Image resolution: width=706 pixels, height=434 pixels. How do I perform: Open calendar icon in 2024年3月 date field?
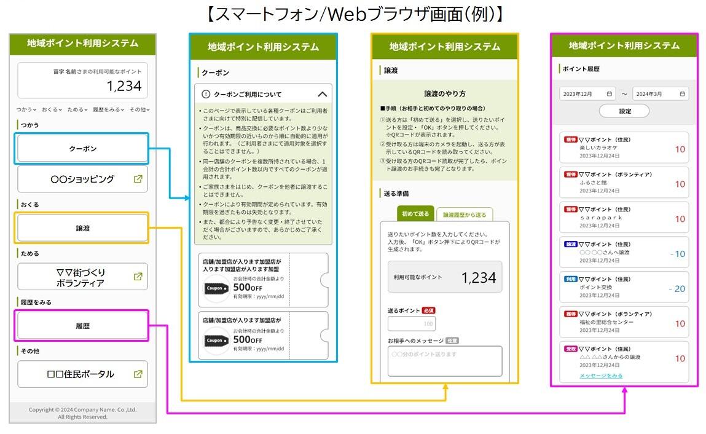tap(682, 94)
